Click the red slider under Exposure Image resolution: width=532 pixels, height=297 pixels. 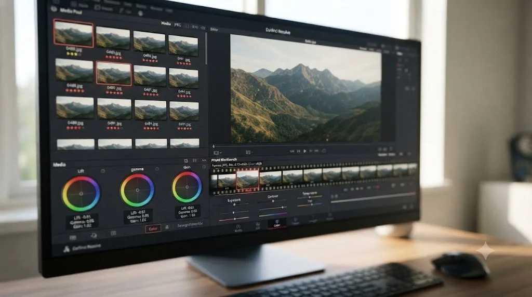click(x=234, y=219)
